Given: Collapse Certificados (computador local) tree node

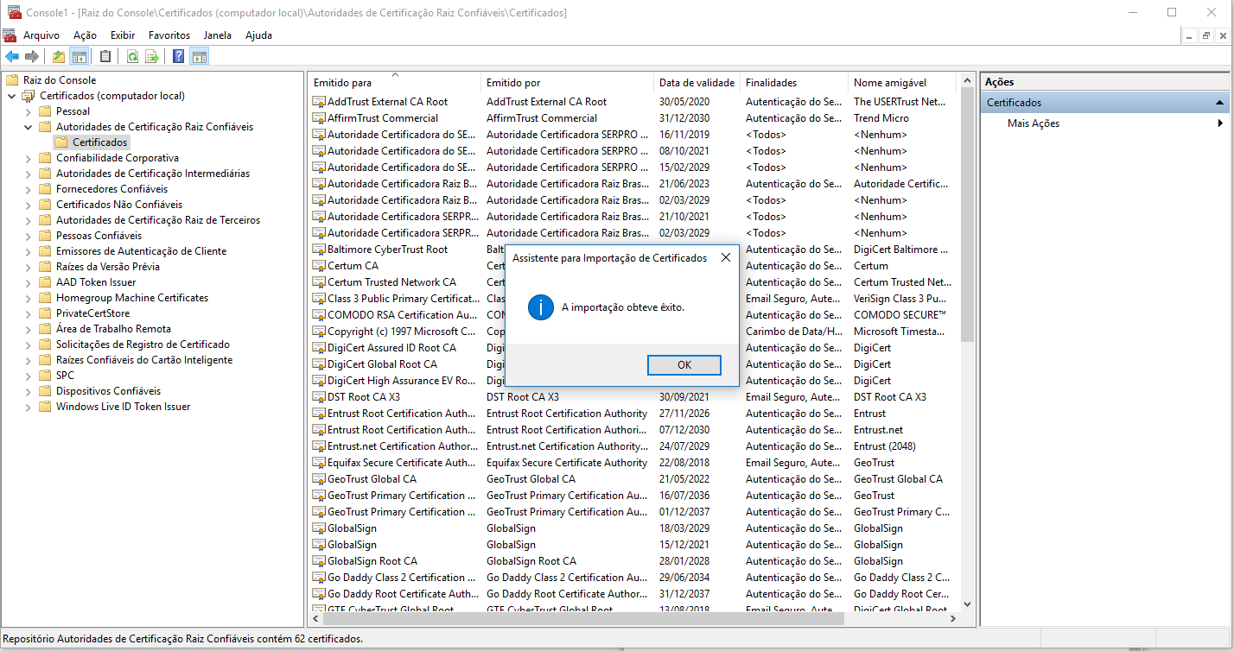Looking at the screenshot, I should 11,96.
